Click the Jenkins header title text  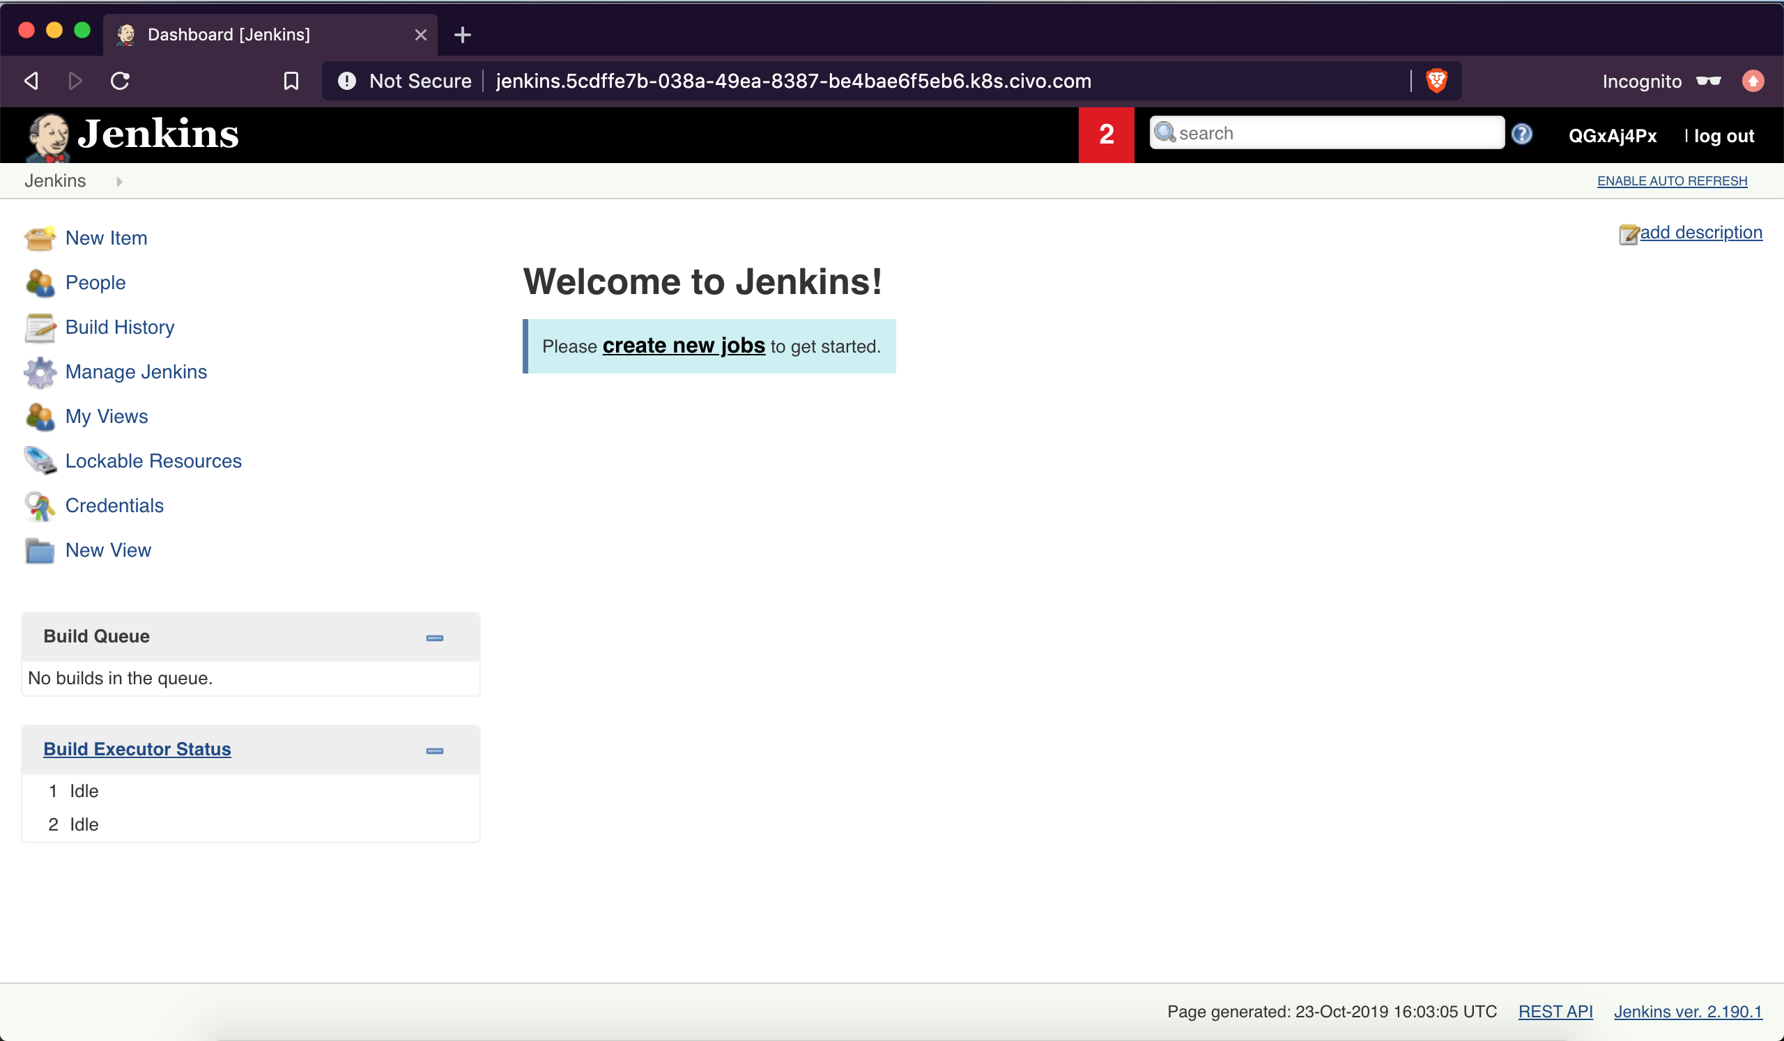[x=159, y=134]
